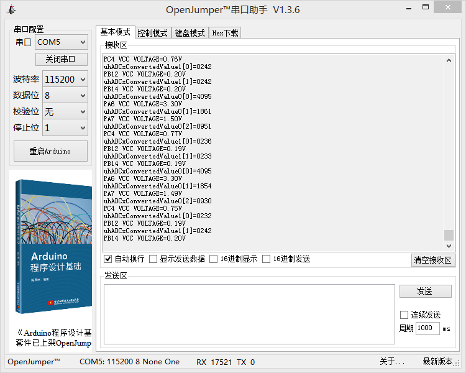Click the 重启Arduino button

(x=50, y=151)
